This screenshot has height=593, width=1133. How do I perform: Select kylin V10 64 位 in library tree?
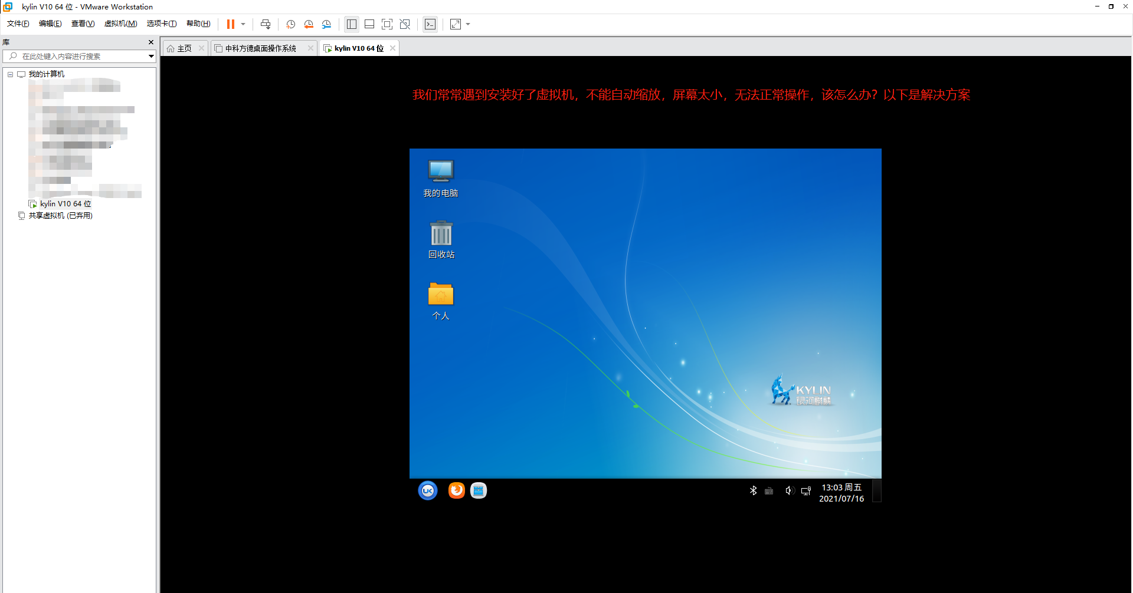pyautogui.click(x=66, y=204)
